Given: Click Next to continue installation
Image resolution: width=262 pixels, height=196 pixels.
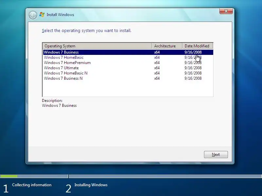Looking at the screenshot, I should pos(216,155).
